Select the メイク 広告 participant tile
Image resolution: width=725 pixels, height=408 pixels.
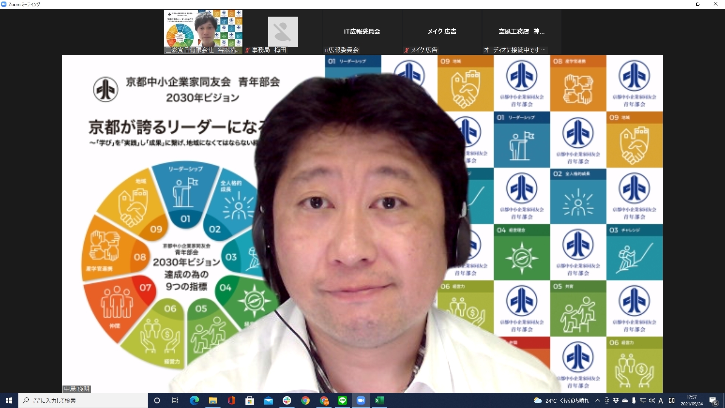[442, 31]
